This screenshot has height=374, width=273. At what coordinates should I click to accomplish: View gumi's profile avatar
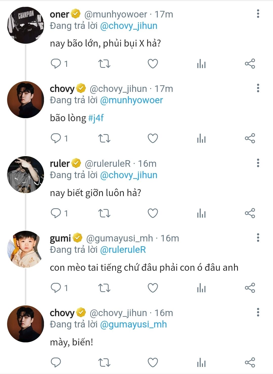[x=25, y=249]
